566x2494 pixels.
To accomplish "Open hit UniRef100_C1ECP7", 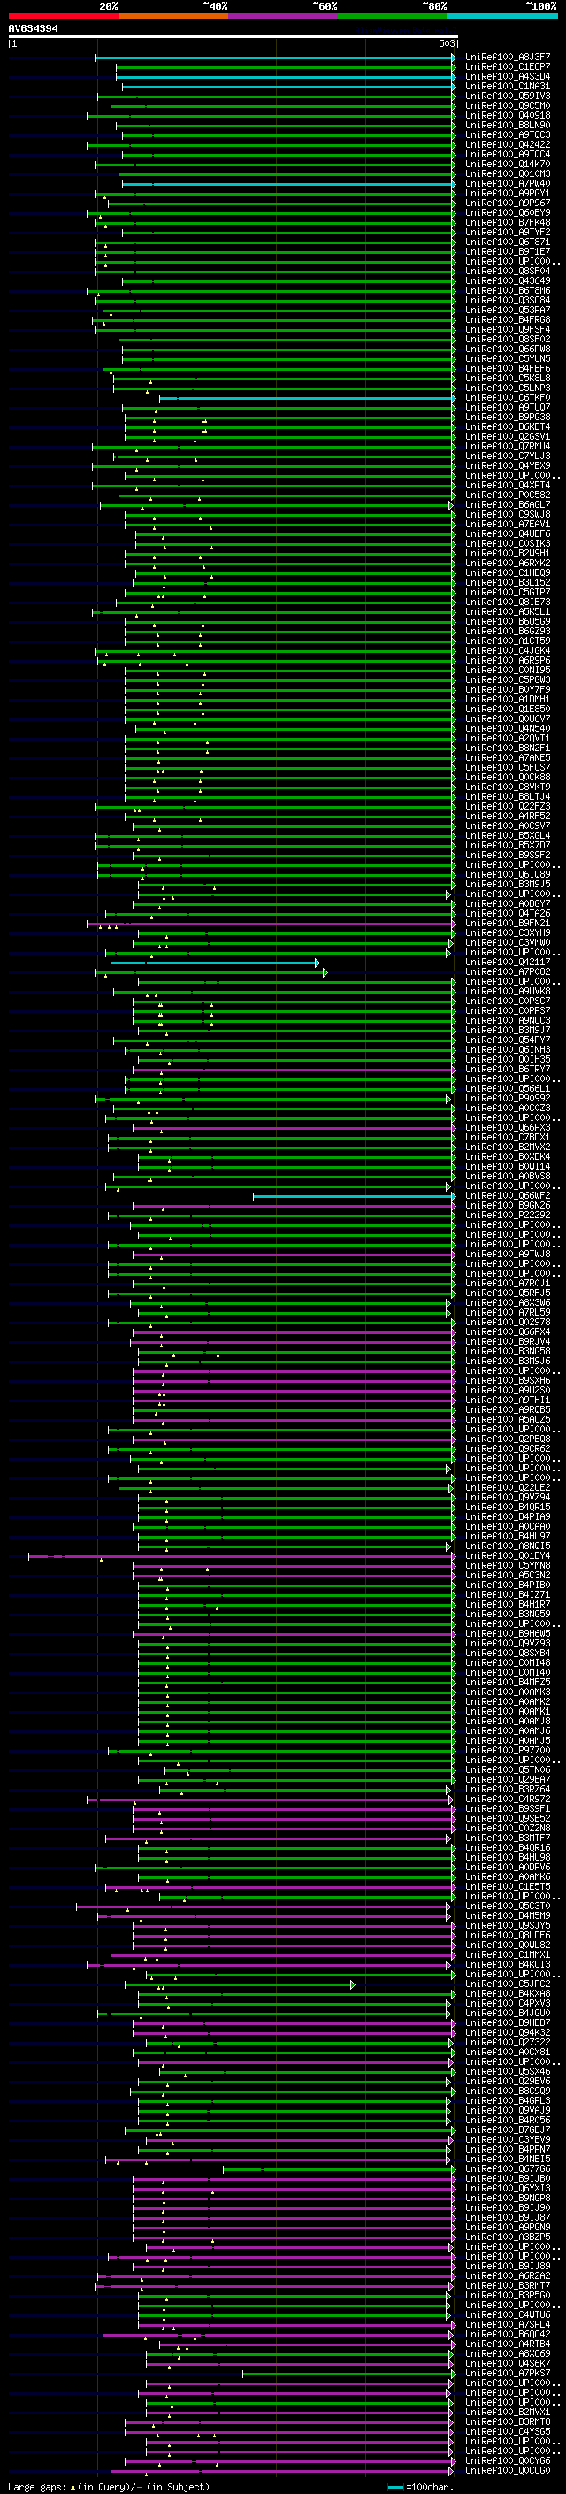I will [508, 67].
